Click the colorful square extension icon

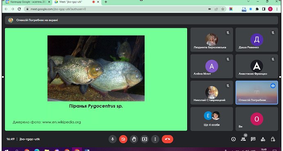click(231, 9)
